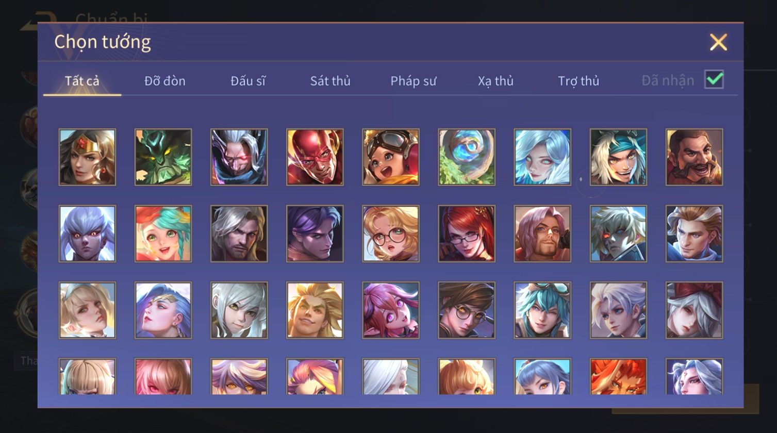Choose the green leafy tree monster hero
This screenshot has height=433, width=777.
pyautogui.click(x=163, y=157)
